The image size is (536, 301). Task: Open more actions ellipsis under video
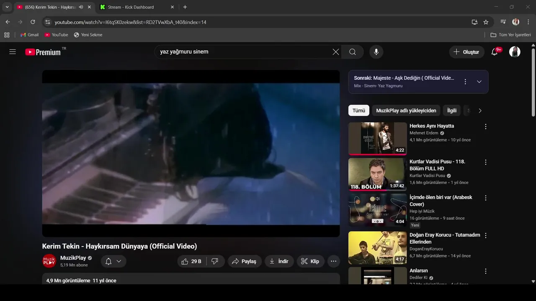(334, 261)
